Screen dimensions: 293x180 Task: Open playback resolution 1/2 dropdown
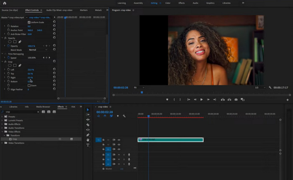(260, 87)
